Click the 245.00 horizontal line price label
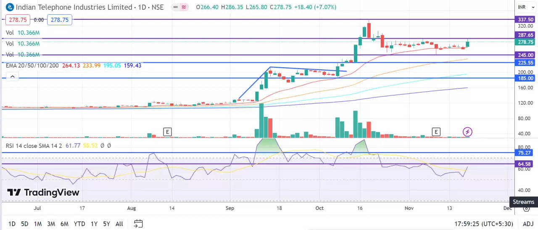538x230 pixels. [x=526, y=55]
